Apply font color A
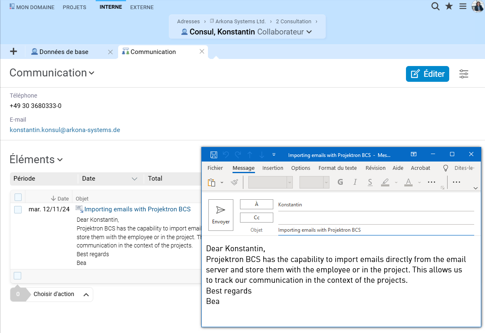Viewport: 485px width, 333px height. coord(408,182)
